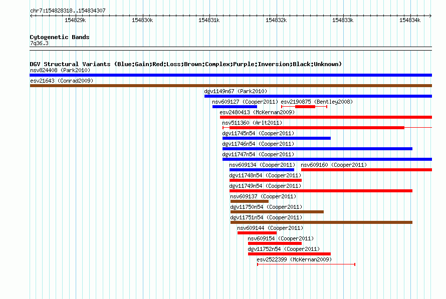Open dgv11748n54 (Cooper2011) label
Viewport: 446px width, 299px height.
(x=265, y=175)
